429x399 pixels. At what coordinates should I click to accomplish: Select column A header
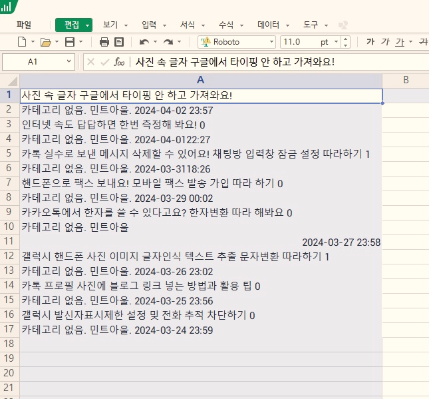[x=201, y=81]
